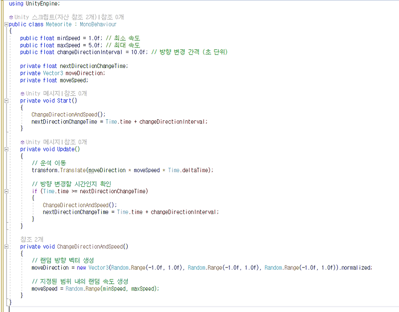Click 'nextDirectionChangeTime' private field declaration

tap(93, 66)
